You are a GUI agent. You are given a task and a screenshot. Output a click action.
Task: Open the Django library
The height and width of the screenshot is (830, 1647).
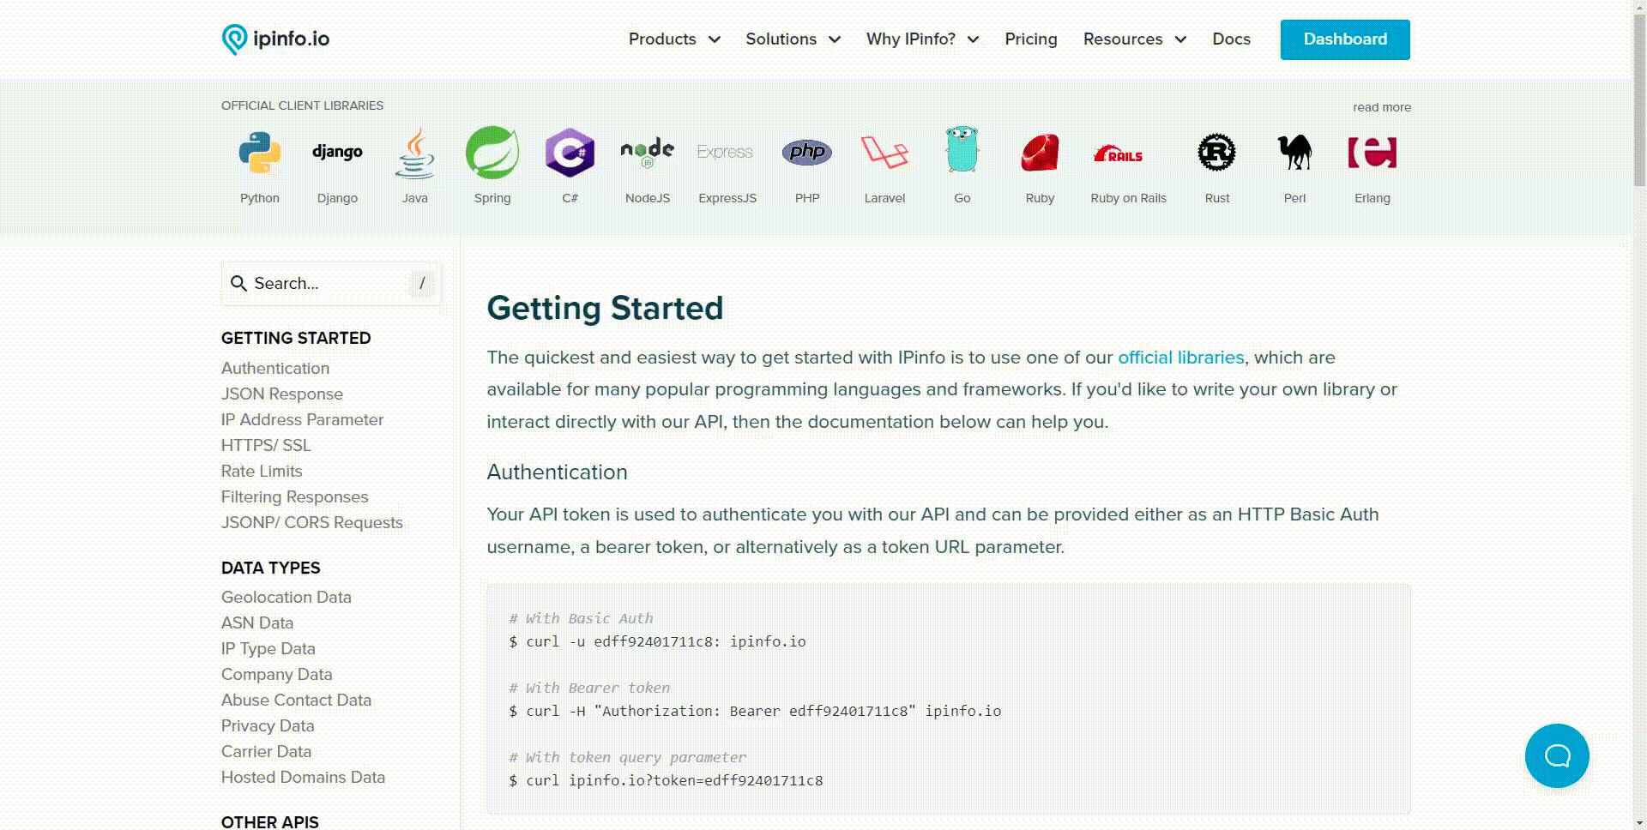[x=337, y=152]
